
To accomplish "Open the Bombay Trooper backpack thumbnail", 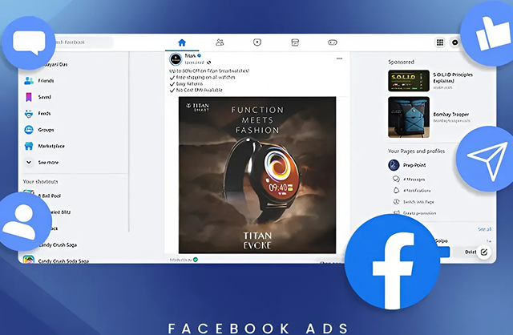I will [409, 117].
